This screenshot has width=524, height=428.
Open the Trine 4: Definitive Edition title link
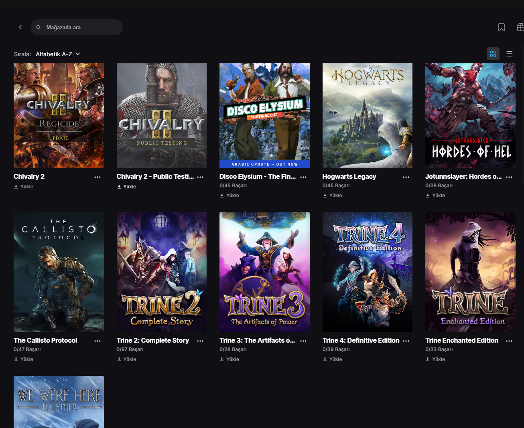[361, 340]
